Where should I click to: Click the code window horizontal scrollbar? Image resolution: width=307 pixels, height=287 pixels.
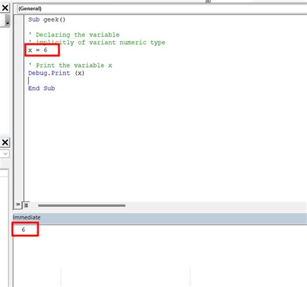pos(82,205)
